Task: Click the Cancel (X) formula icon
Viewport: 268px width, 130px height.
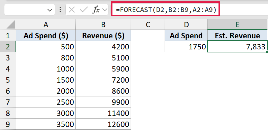Action: 72,10
